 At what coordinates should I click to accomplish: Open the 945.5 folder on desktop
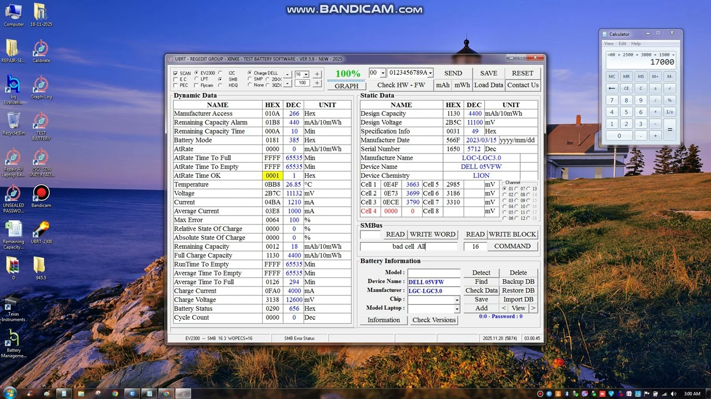click(41, 268)
